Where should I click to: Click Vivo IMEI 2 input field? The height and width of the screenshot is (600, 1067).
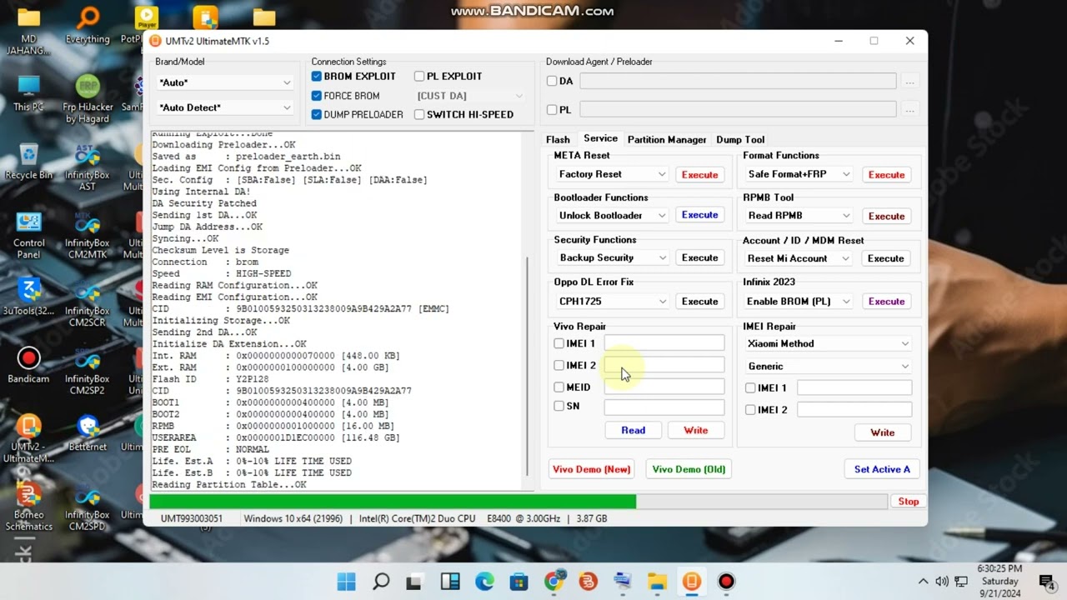point(664,365)
